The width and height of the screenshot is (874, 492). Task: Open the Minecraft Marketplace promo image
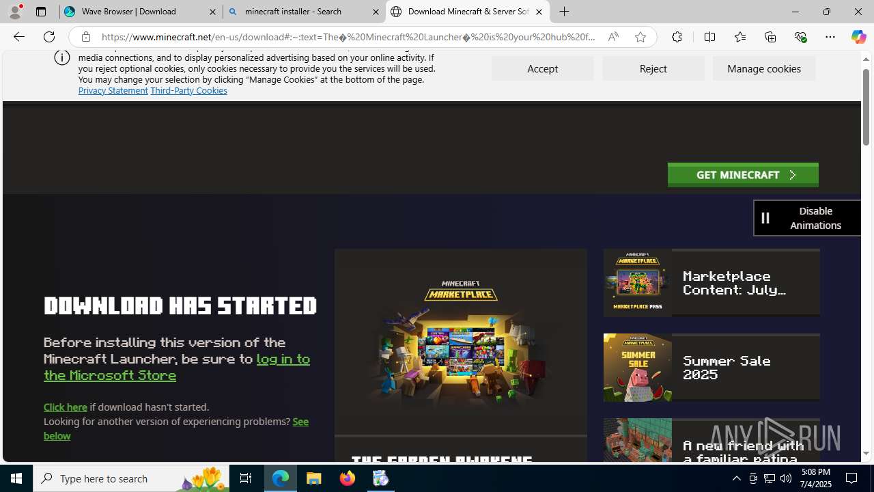click(461, 342)
